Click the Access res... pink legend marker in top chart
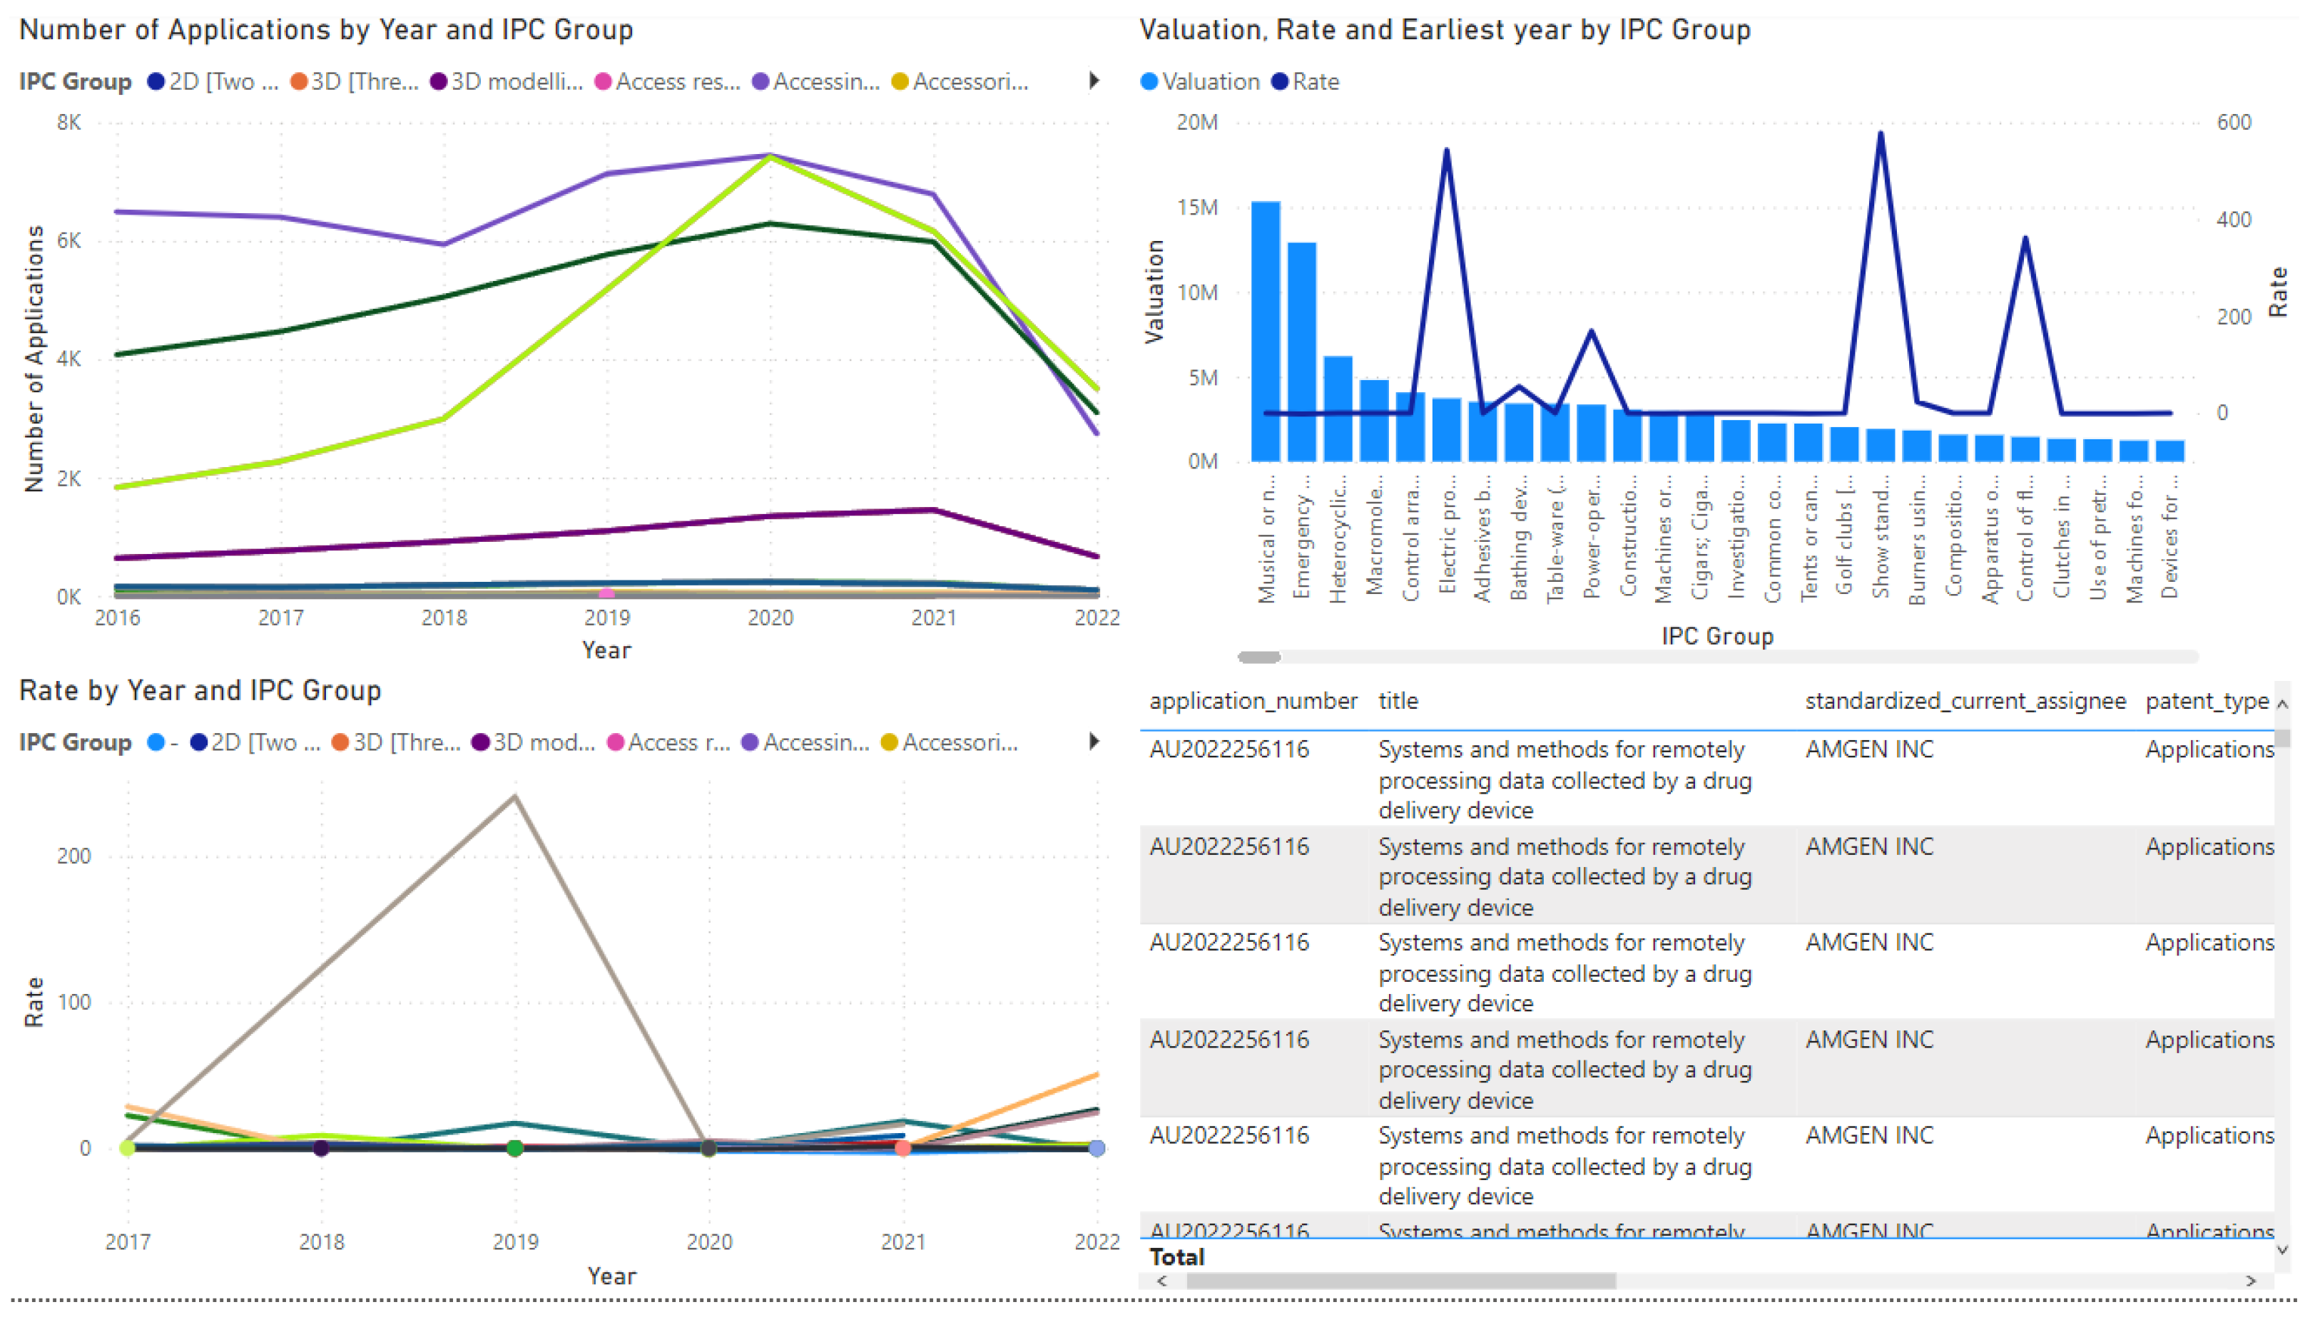This screenshot has width=2315, height=1332. 603,81
